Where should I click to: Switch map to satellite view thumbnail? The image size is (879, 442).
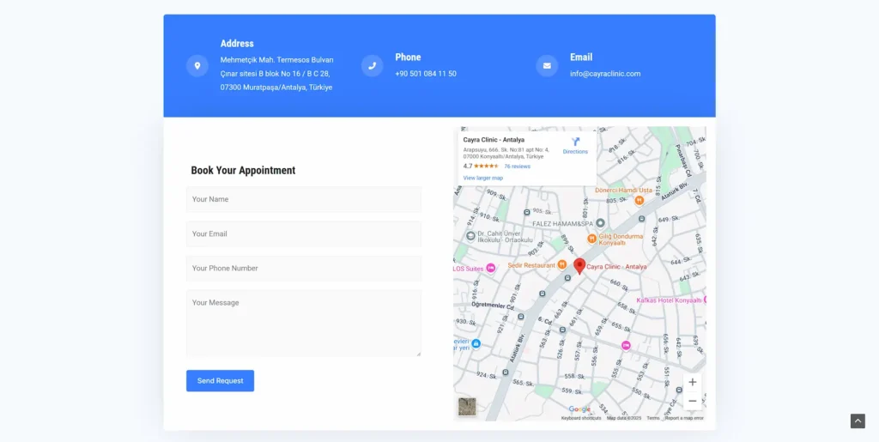(x=466, y=407)
